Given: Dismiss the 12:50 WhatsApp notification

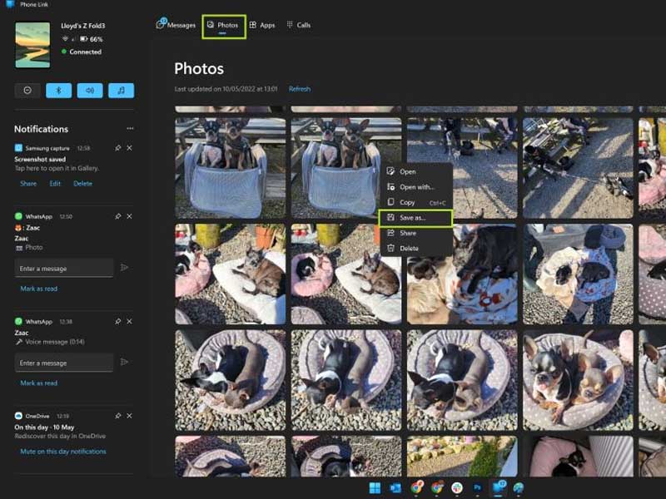Looking at the screenshot, I should [130, 216].
